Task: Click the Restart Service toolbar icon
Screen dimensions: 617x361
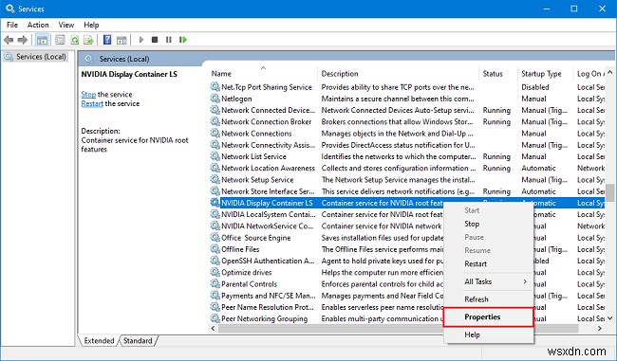Action: point(183,40)
